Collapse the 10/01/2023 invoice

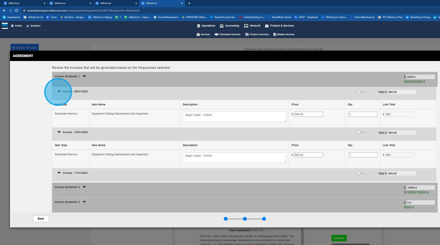pyautogui.click(x=59, y=132)
